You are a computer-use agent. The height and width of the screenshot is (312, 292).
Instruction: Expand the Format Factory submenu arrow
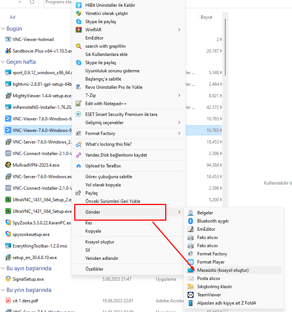pos(179,133)
